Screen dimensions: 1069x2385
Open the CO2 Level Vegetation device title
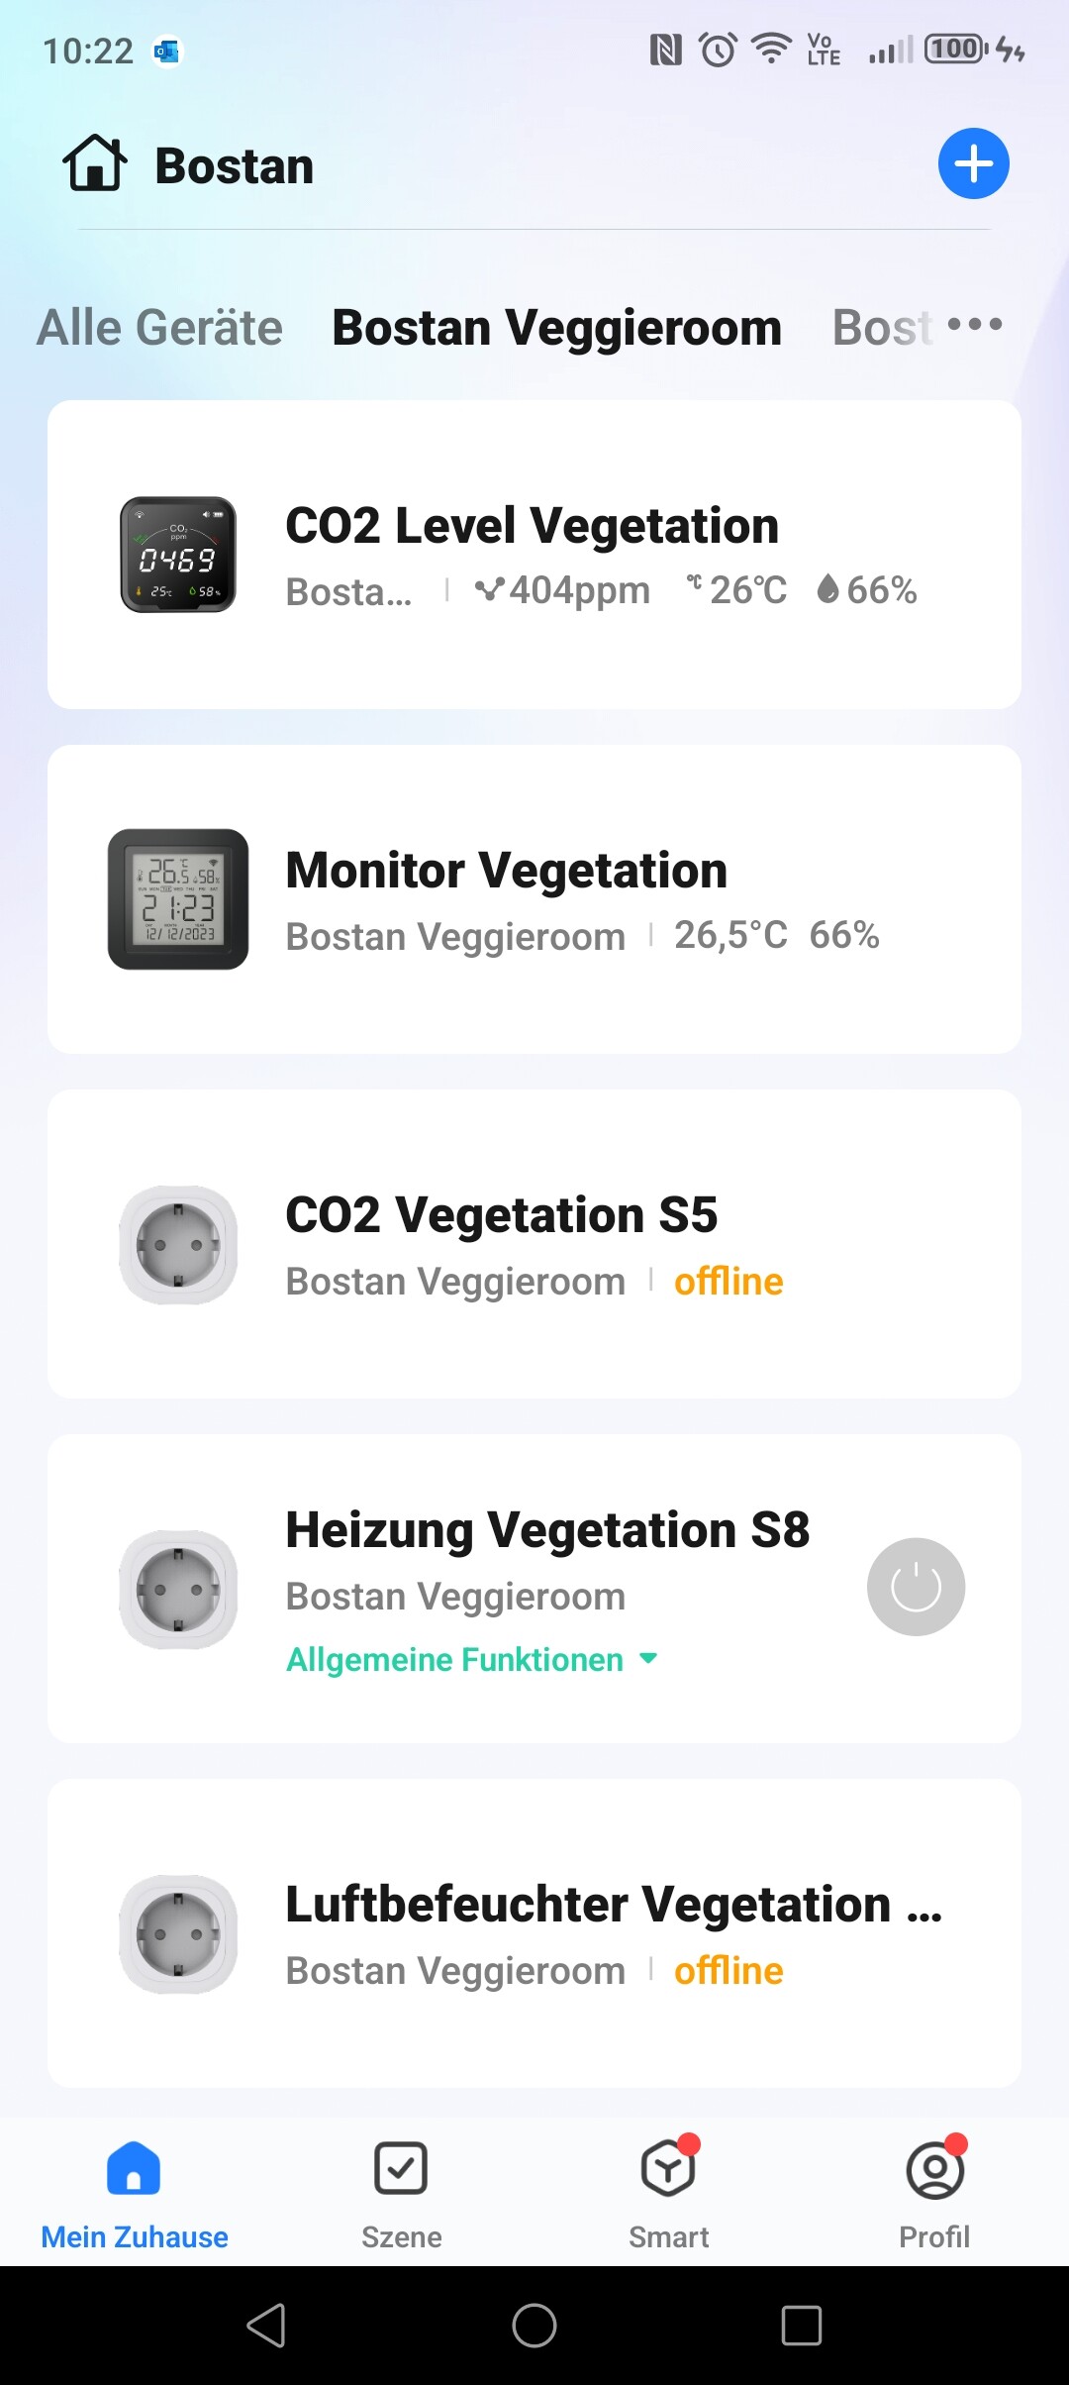coord(532,526)
